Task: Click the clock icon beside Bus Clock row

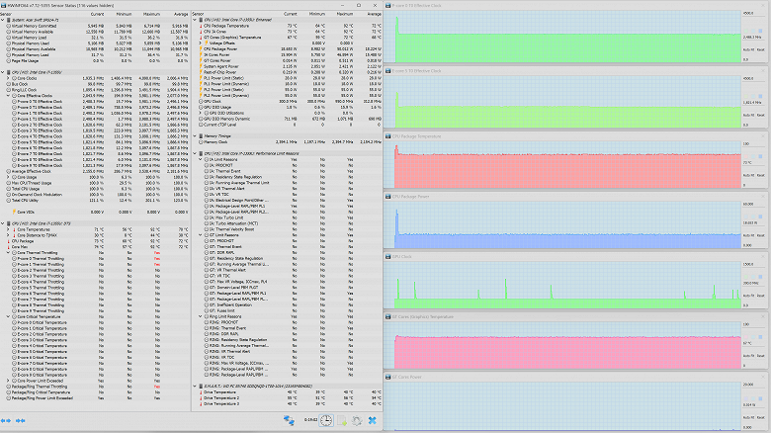Action: click(x=9, y=84)
